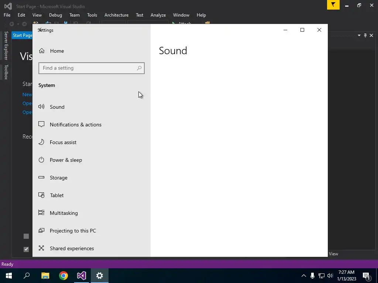This screenshot has width=378, height=283.
Task: Open Shared experiences settings
Action: click(x=92, y=248)
